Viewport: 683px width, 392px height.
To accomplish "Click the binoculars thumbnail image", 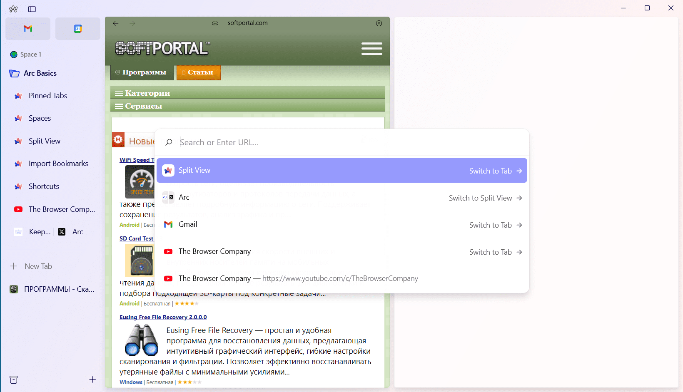I will (142, 340).
